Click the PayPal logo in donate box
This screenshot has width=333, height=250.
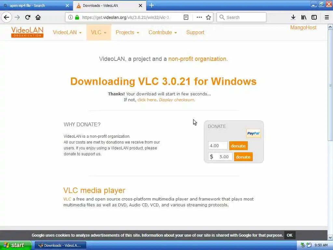(253, 133)
